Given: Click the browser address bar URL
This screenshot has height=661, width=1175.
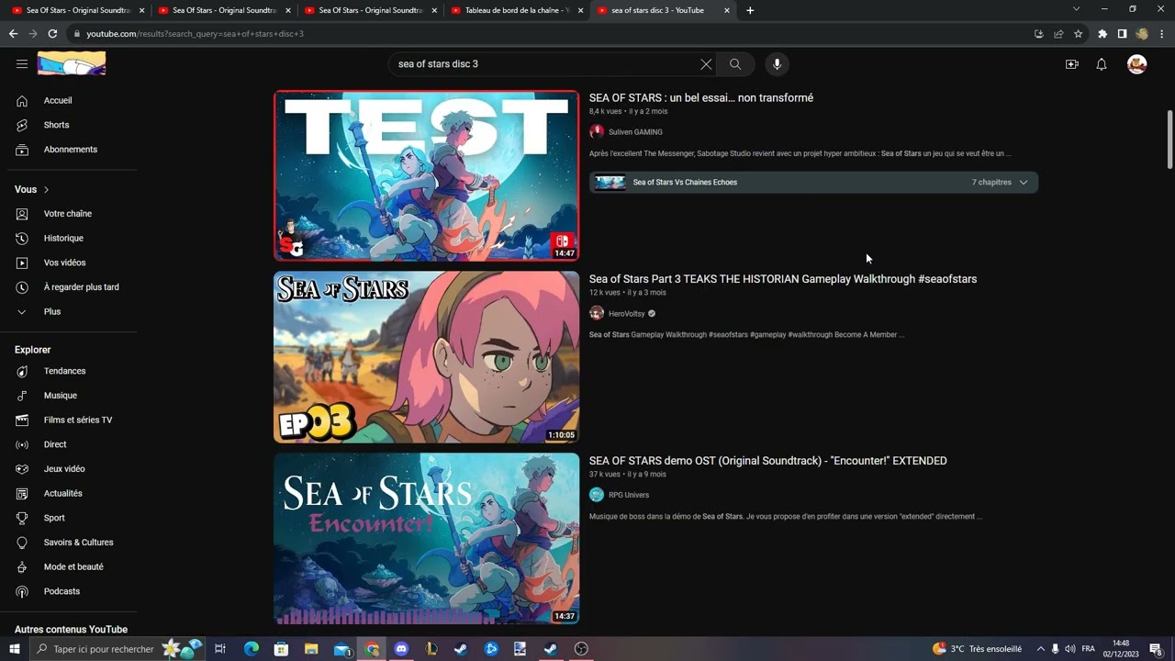Looking at the screenshot, I should coord(195,34).
